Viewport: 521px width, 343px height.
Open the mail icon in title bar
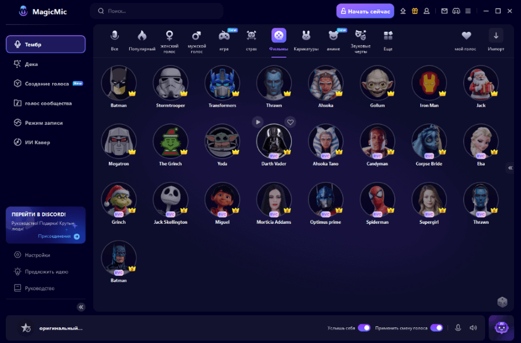pyautogui.click(x=444, y=11)
